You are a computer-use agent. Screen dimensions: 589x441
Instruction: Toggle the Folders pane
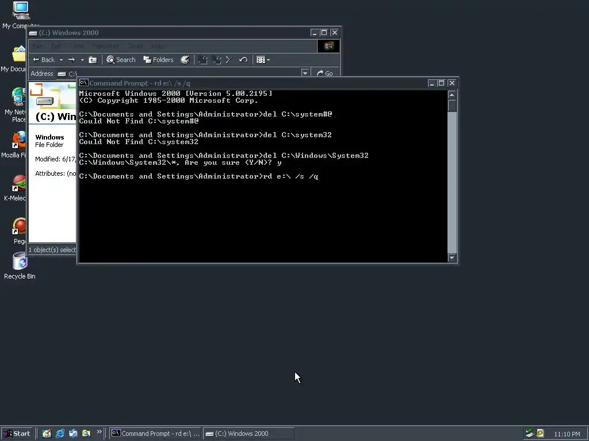click(x=158, y=60)
